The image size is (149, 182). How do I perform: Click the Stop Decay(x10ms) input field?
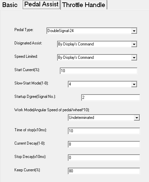tap(104, 158)
